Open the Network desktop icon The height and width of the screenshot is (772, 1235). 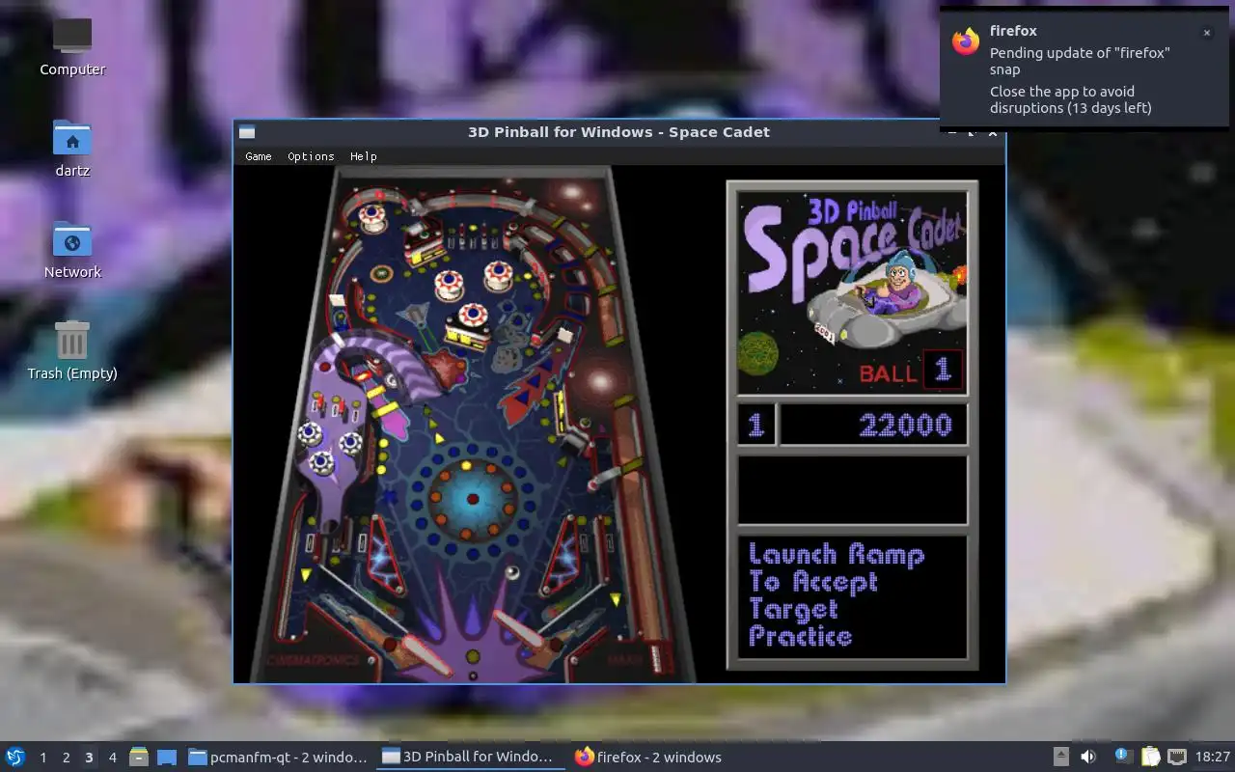(x=72, y=250)
